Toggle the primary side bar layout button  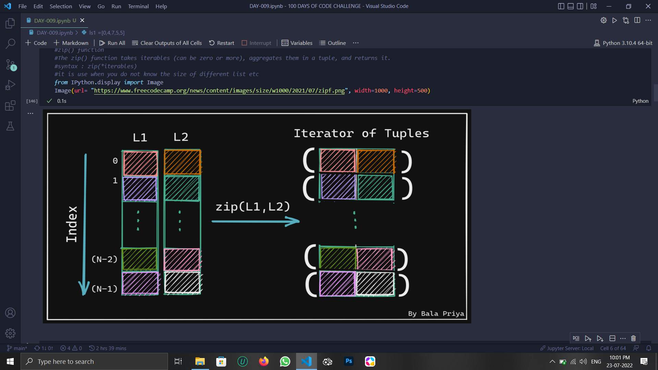pos(561,6)
